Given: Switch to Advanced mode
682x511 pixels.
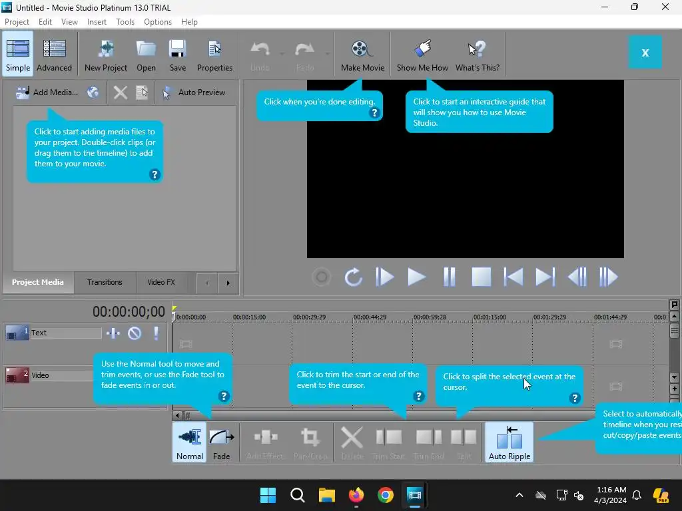Looking at the screenshot, I should pos(54,55).
